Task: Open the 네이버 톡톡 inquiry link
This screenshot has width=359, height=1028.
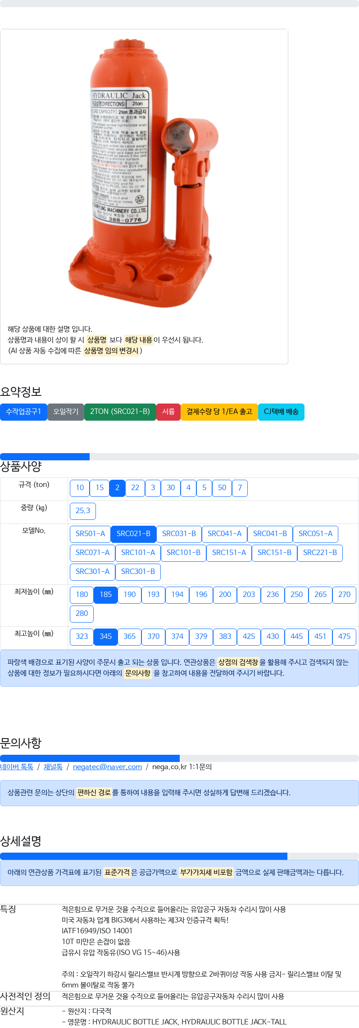Action: (17, 767)
